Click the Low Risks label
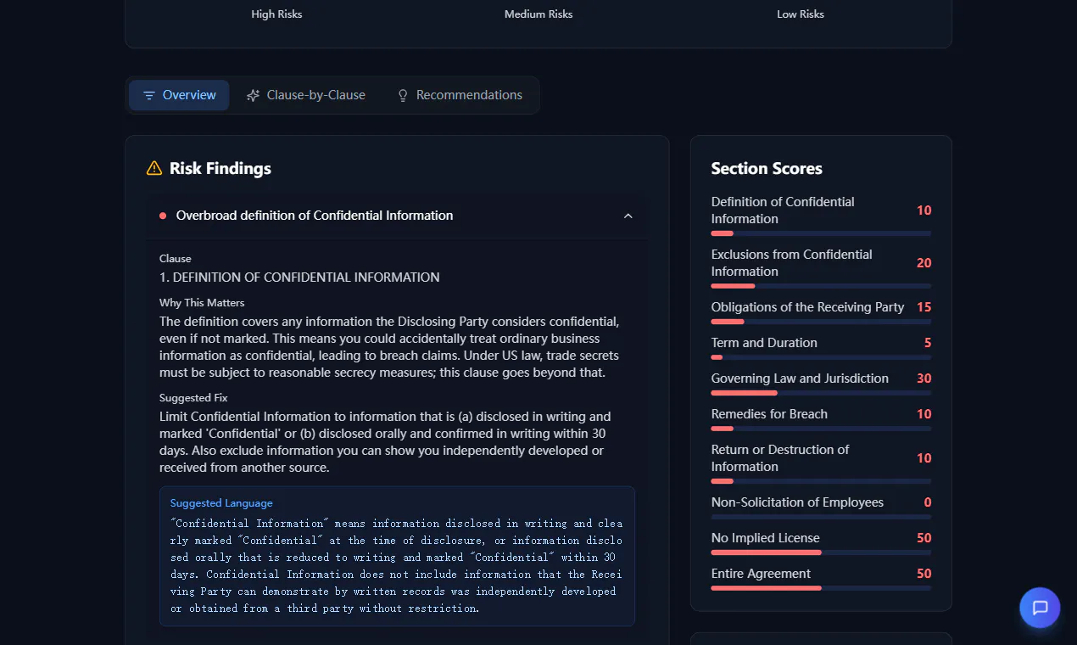Image resolution: width=1077 pixels, height=645 pixels. coord(801,14)
